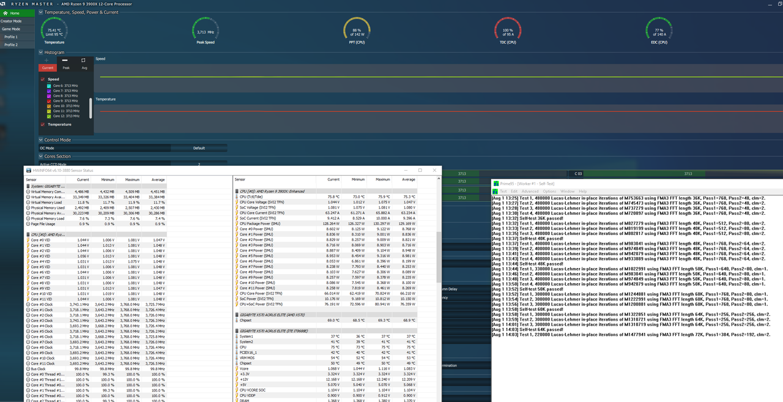
Task: Toggle the Core 12 histogram checkbox
Action: (x=50, y=116)
